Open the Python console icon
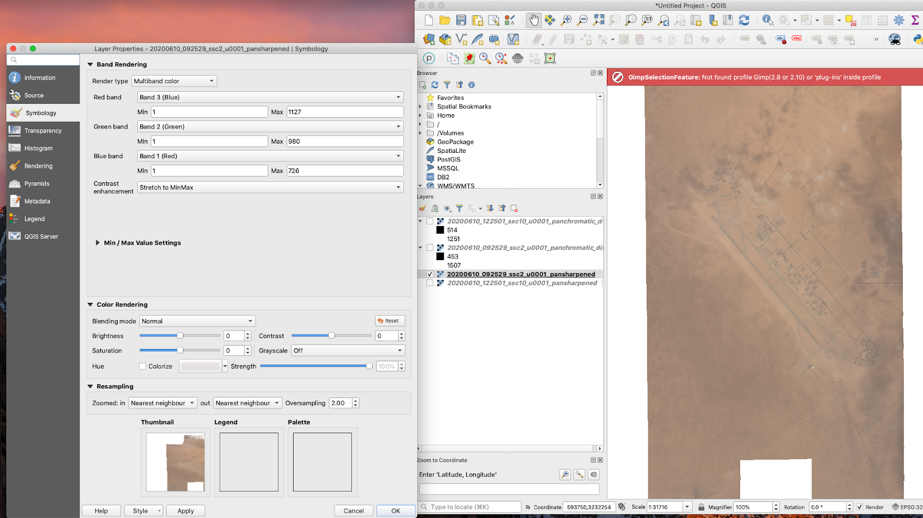Screen dimensions: 923x518 point(917,39)
